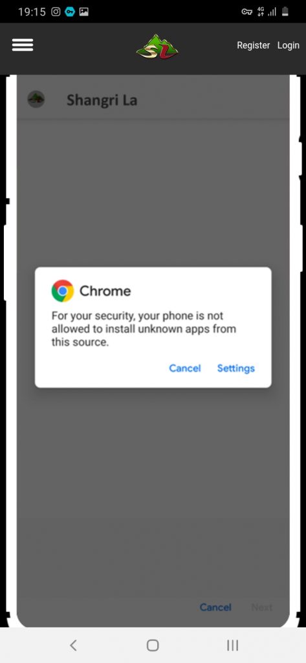The width and height of the screenshot is (306, 663).
Task: Tap the Shangri La app icon
Action: tap(36, 99)
